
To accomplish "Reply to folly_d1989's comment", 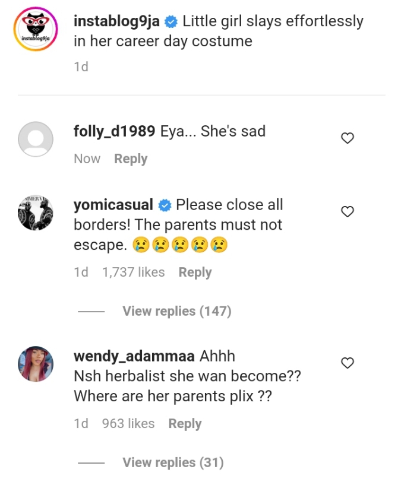I will [x=131, y=159].
